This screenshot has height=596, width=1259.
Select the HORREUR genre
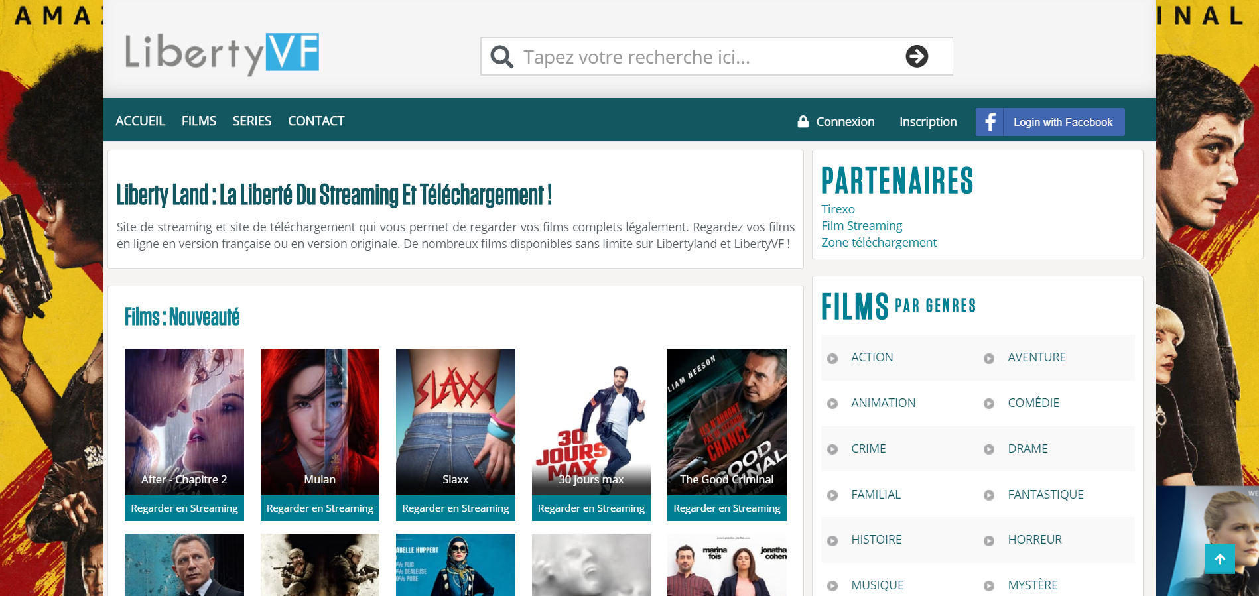[1035, 540]
